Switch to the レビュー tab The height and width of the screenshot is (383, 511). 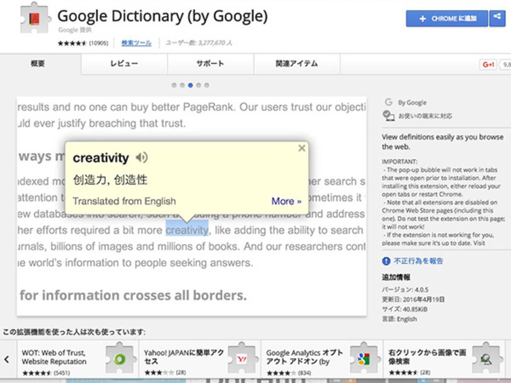click(124, 64)
